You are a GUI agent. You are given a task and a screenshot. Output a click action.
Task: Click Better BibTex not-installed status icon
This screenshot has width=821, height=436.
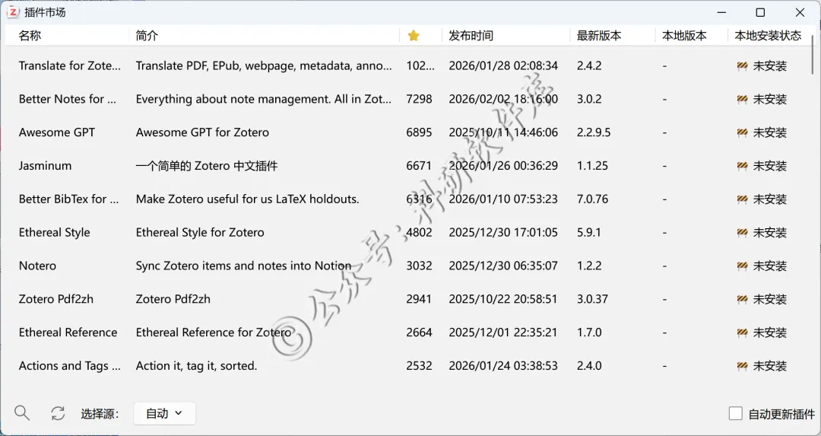point(742,199)
